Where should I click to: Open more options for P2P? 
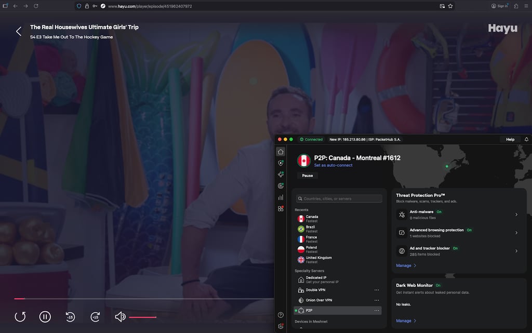[x=377, y=310]
